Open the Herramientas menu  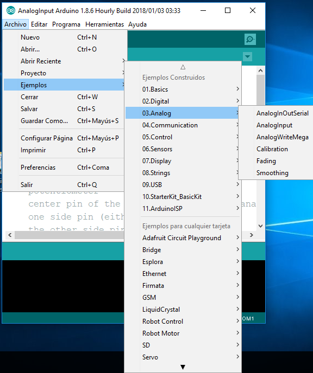click(x=104, y=24)
